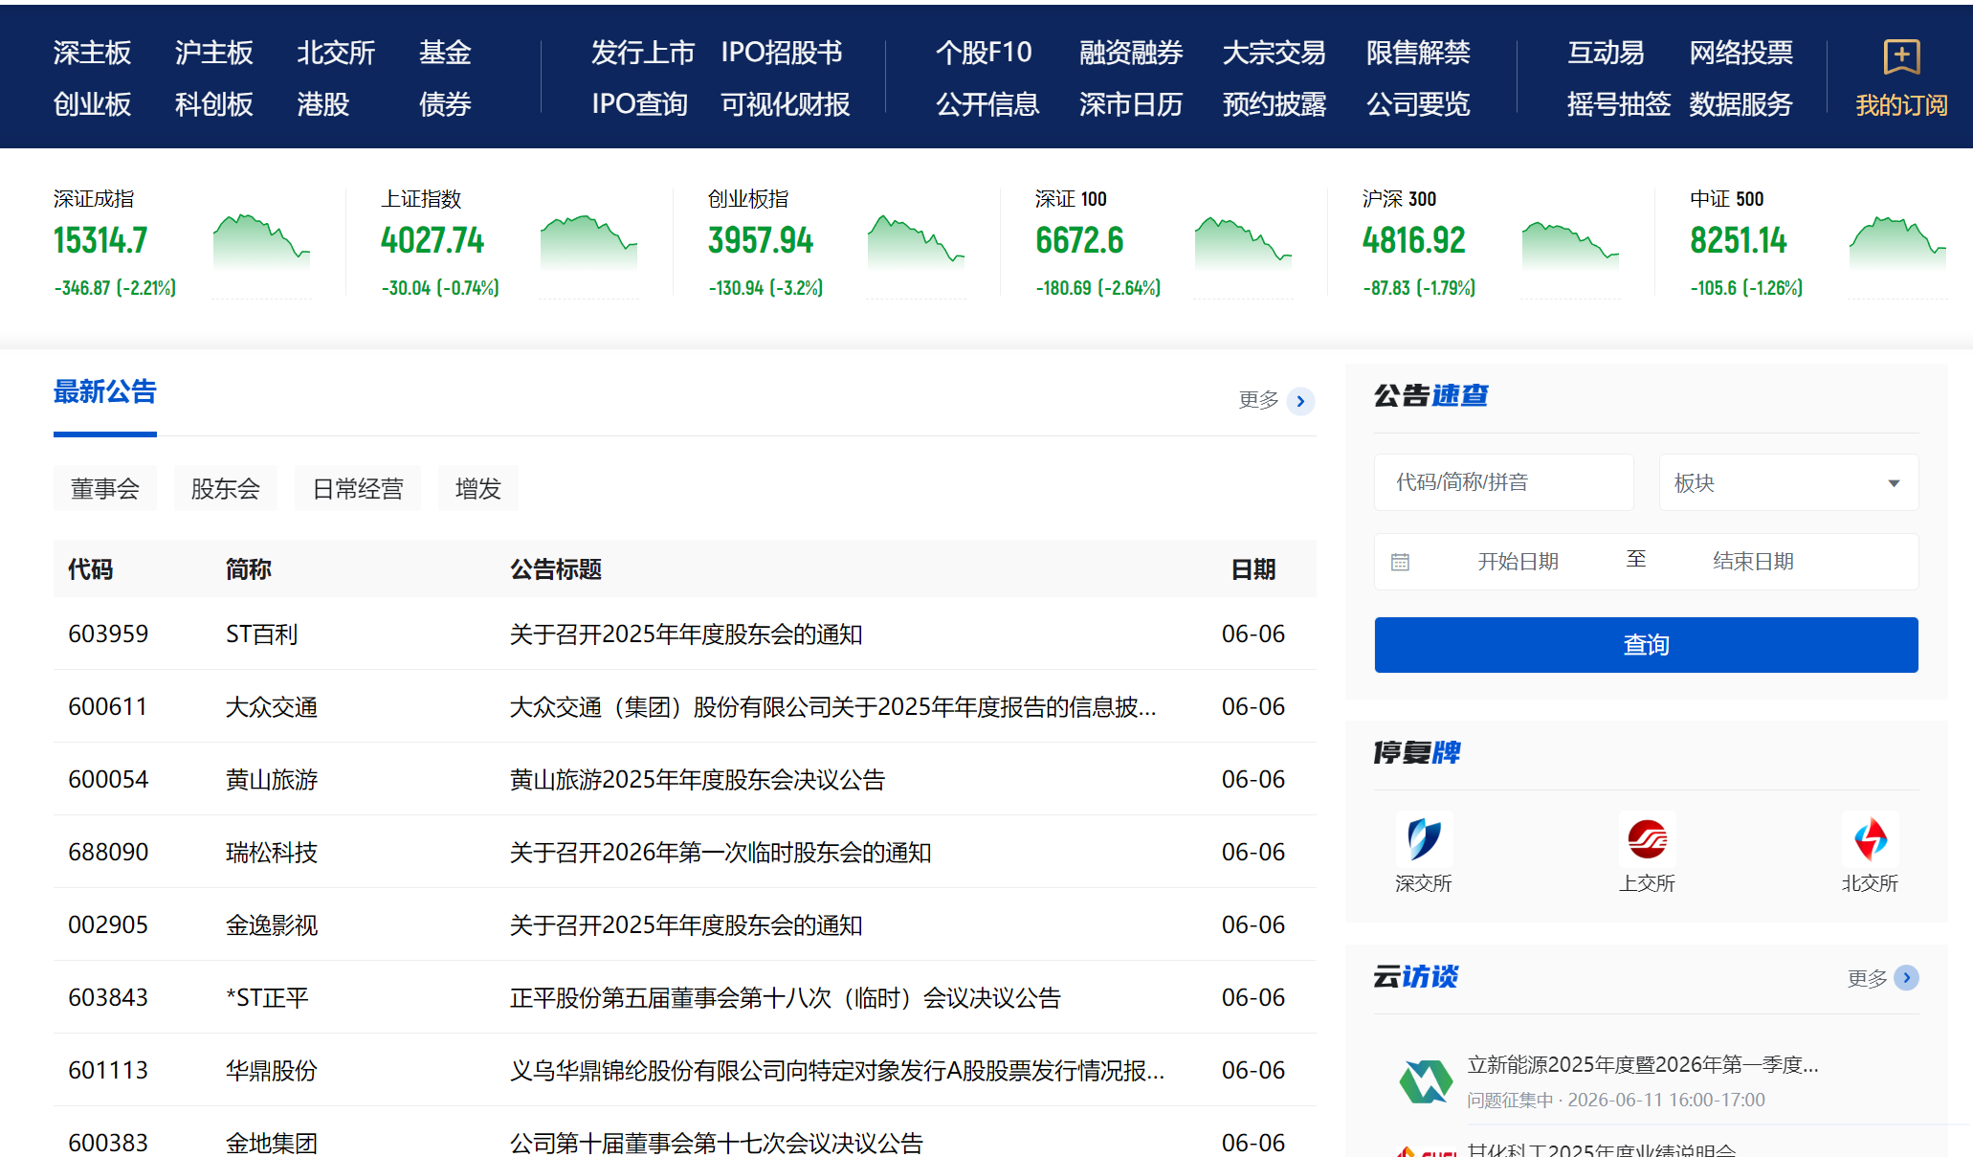1973x1157 pixels.
Task: Click the 中证 500 mini trend chart
Action: pyautogui.click(x=1897, y=242)
